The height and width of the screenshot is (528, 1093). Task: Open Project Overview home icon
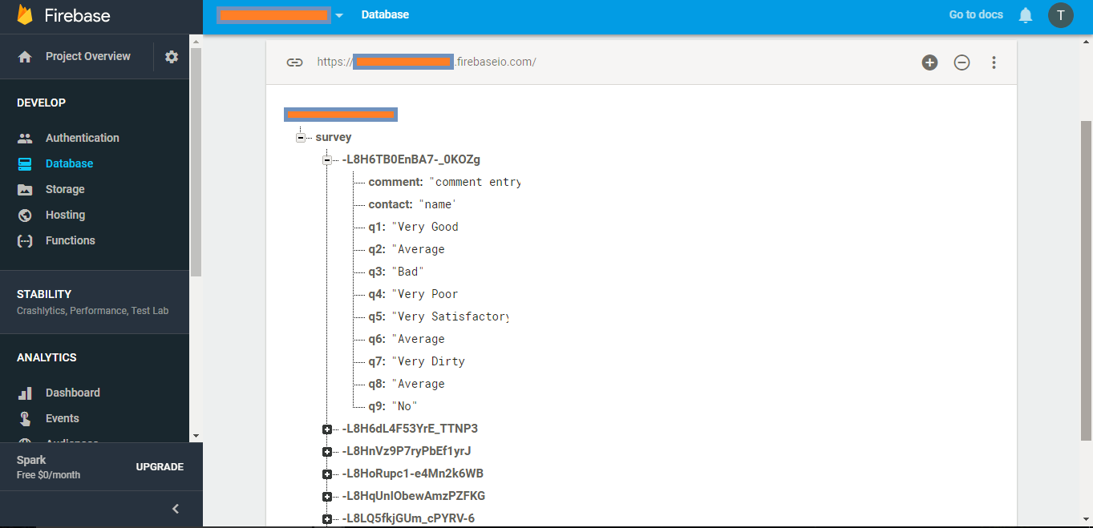pos(25,57)
